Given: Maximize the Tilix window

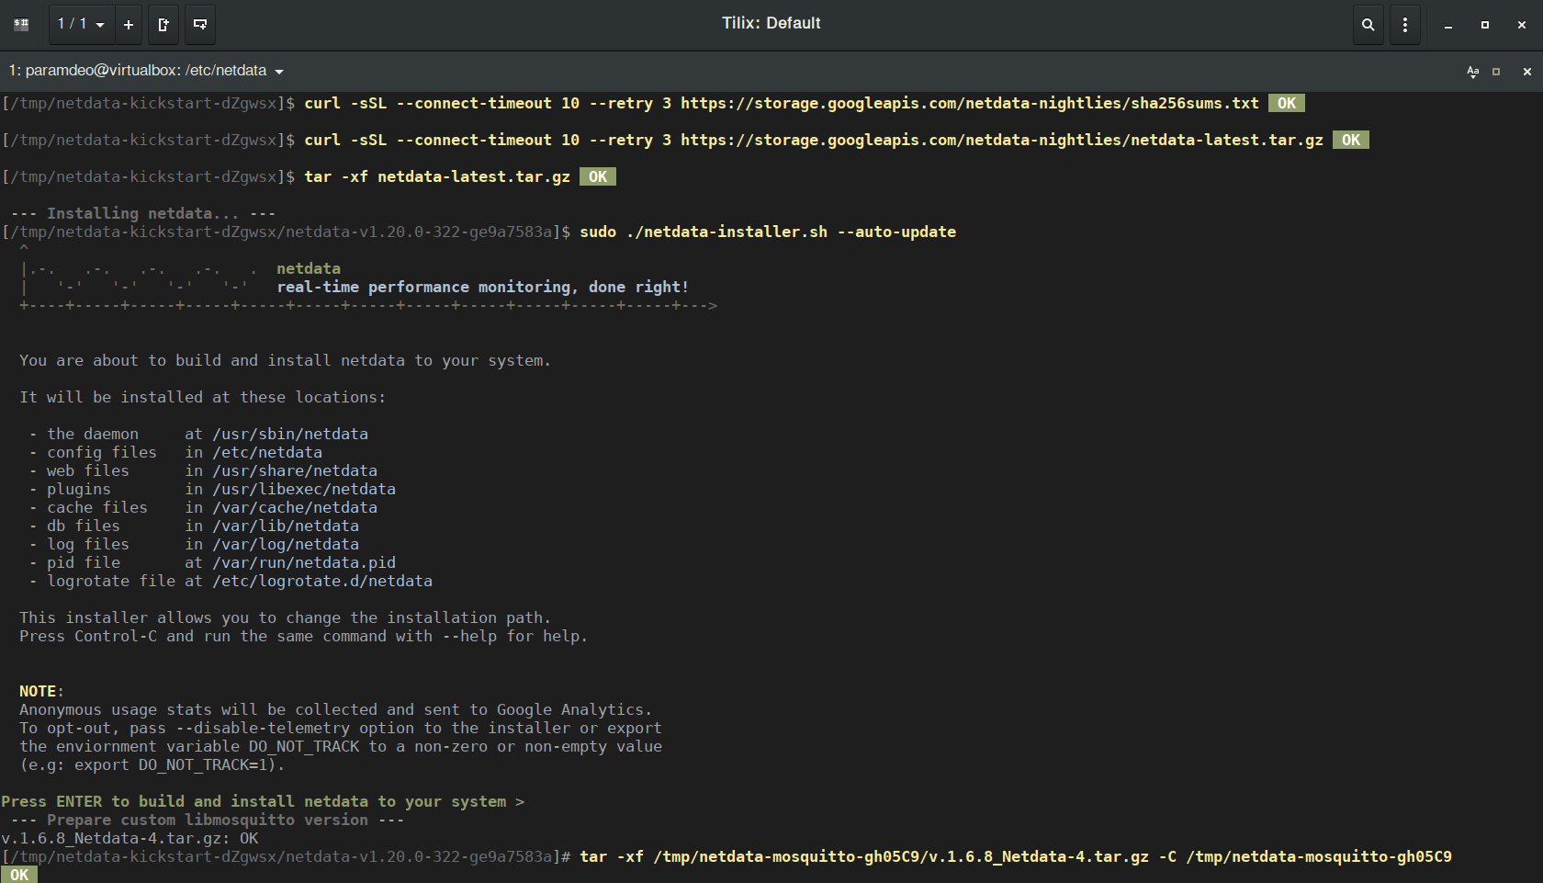Looking at the screenshot, I should (x=1485, y=25).
